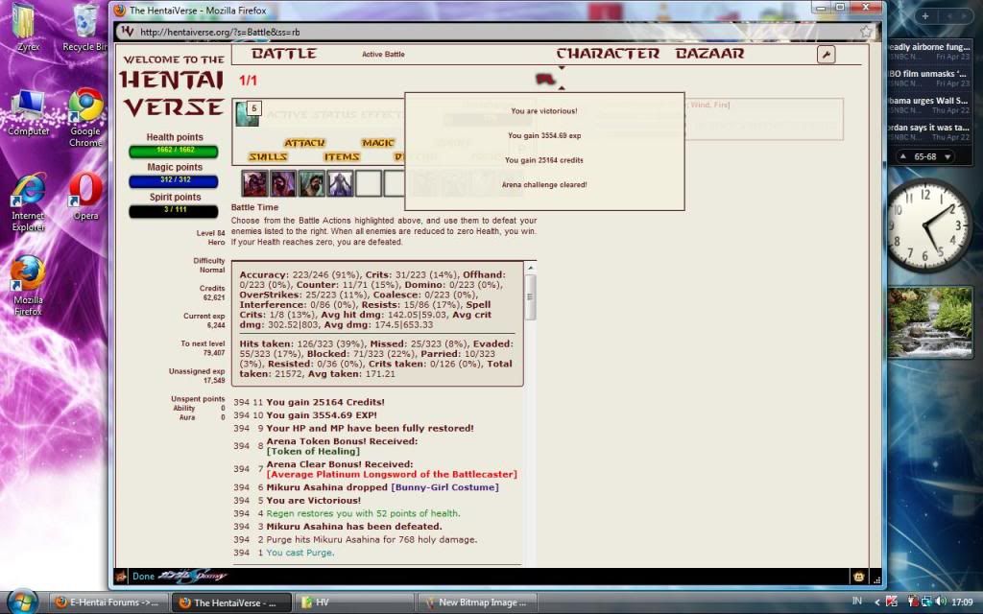
Task: Click the analog clock gadget
Action: [928, 225]
